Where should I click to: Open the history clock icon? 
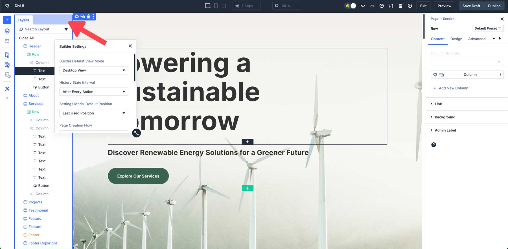point(382,6)
